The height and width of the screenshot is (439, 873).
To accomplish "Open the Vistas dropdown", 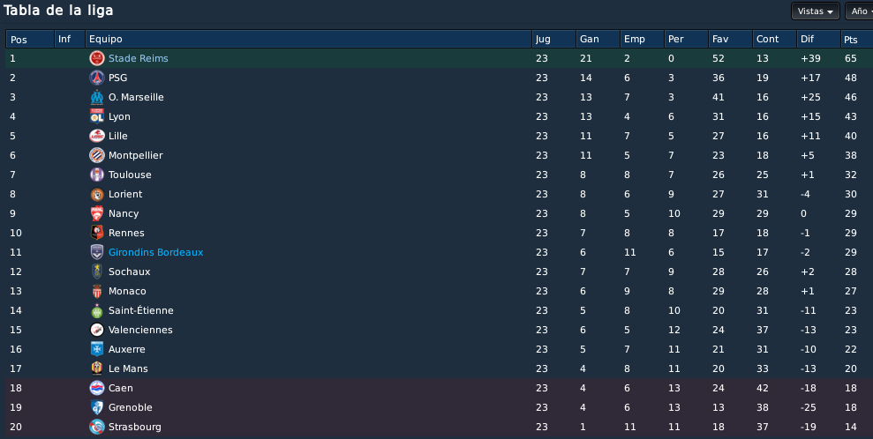I will point(815,11).
